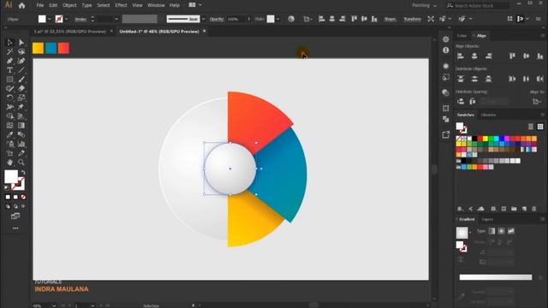Viewport: 548px width, 308px height.
Task: Select the Eraser tool
Action: click(21, 89)
